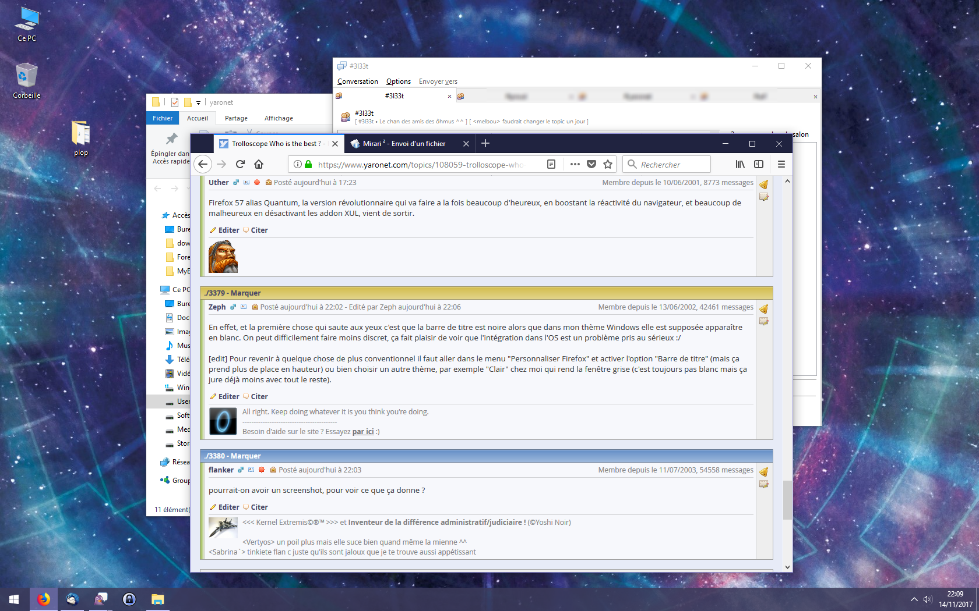Click the page's vertical scrollbar thumb
Image resolution: width=979 pixels, height=611 pixels.
(x=787, y=499)
